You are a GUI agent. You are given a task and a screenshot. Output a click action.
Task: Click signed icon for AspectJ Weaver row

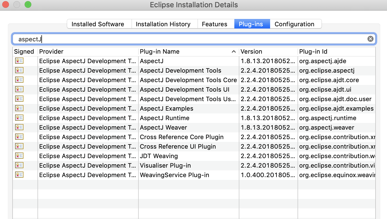(x=19, y=127)
